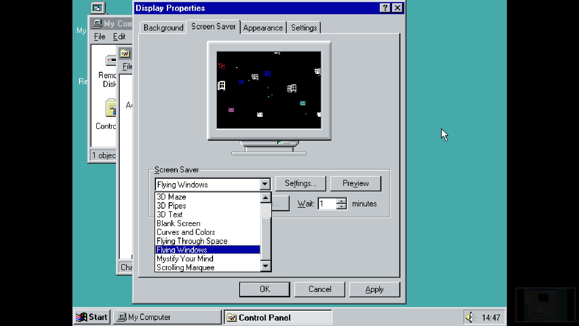Select Blank Screen screen saver
The height and width of the screenshot is (326, 579).
pyautogui.click(x=208, y=223)
